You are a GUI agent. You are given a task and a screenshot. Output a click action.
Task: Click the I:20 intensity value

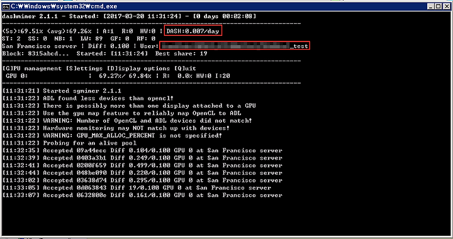[x=223, y=76]
